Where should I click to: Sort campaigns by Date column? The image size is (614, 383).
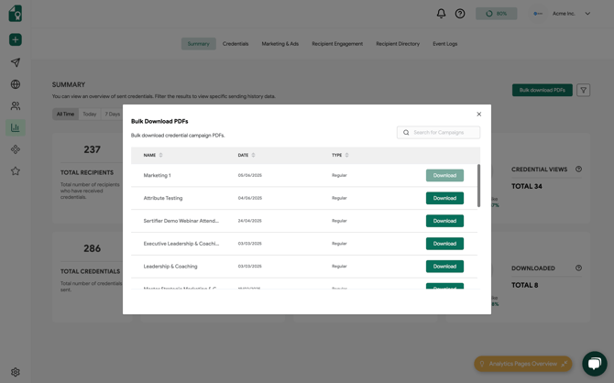coord(246,155)
